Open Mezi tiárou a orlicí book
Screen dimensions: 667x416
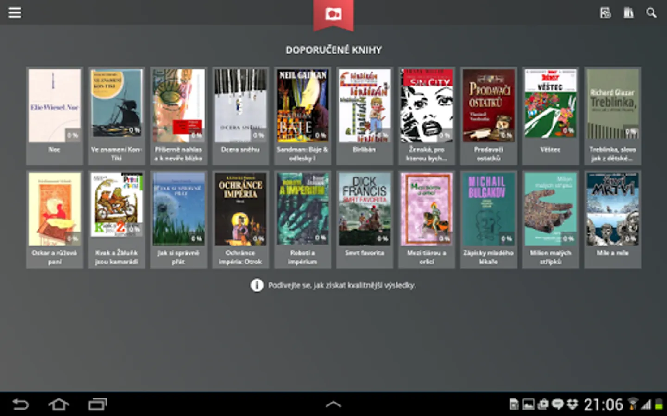[427, 219]
